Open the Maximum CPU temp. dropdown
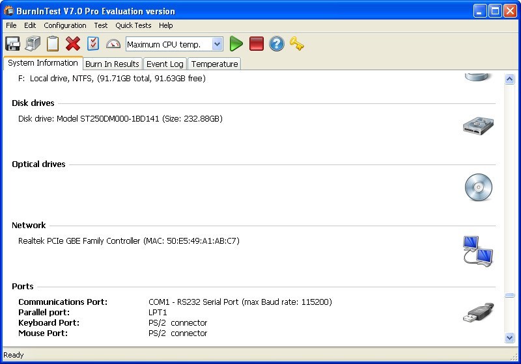 point(218,44)
